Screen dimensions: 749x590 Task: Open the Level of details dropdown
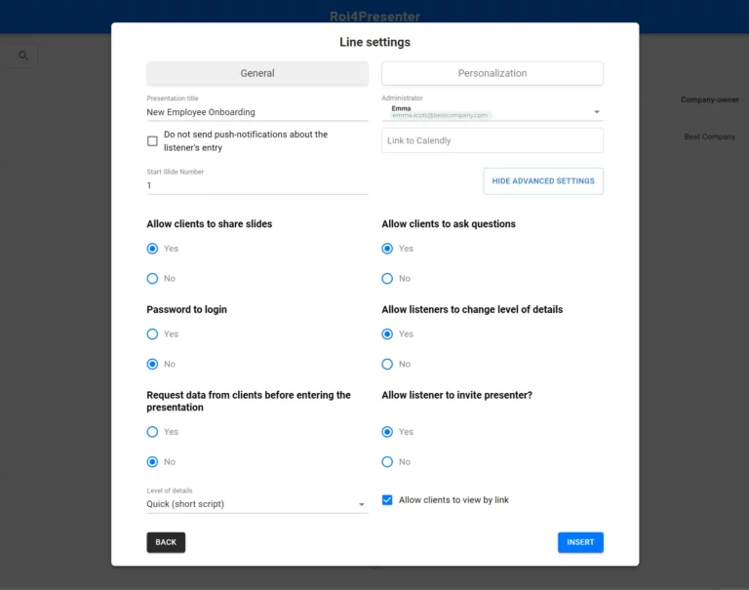[x=257, y=504]
